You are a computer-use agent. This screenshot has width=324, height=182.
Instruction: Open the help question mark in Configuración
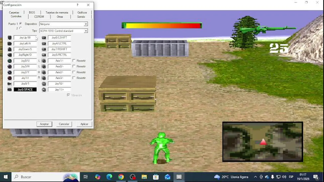(x=77, y=5)
